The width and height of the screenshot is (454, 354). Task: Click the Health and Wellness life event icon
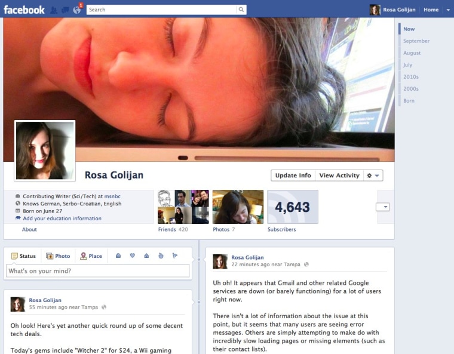tap(161, 256)
